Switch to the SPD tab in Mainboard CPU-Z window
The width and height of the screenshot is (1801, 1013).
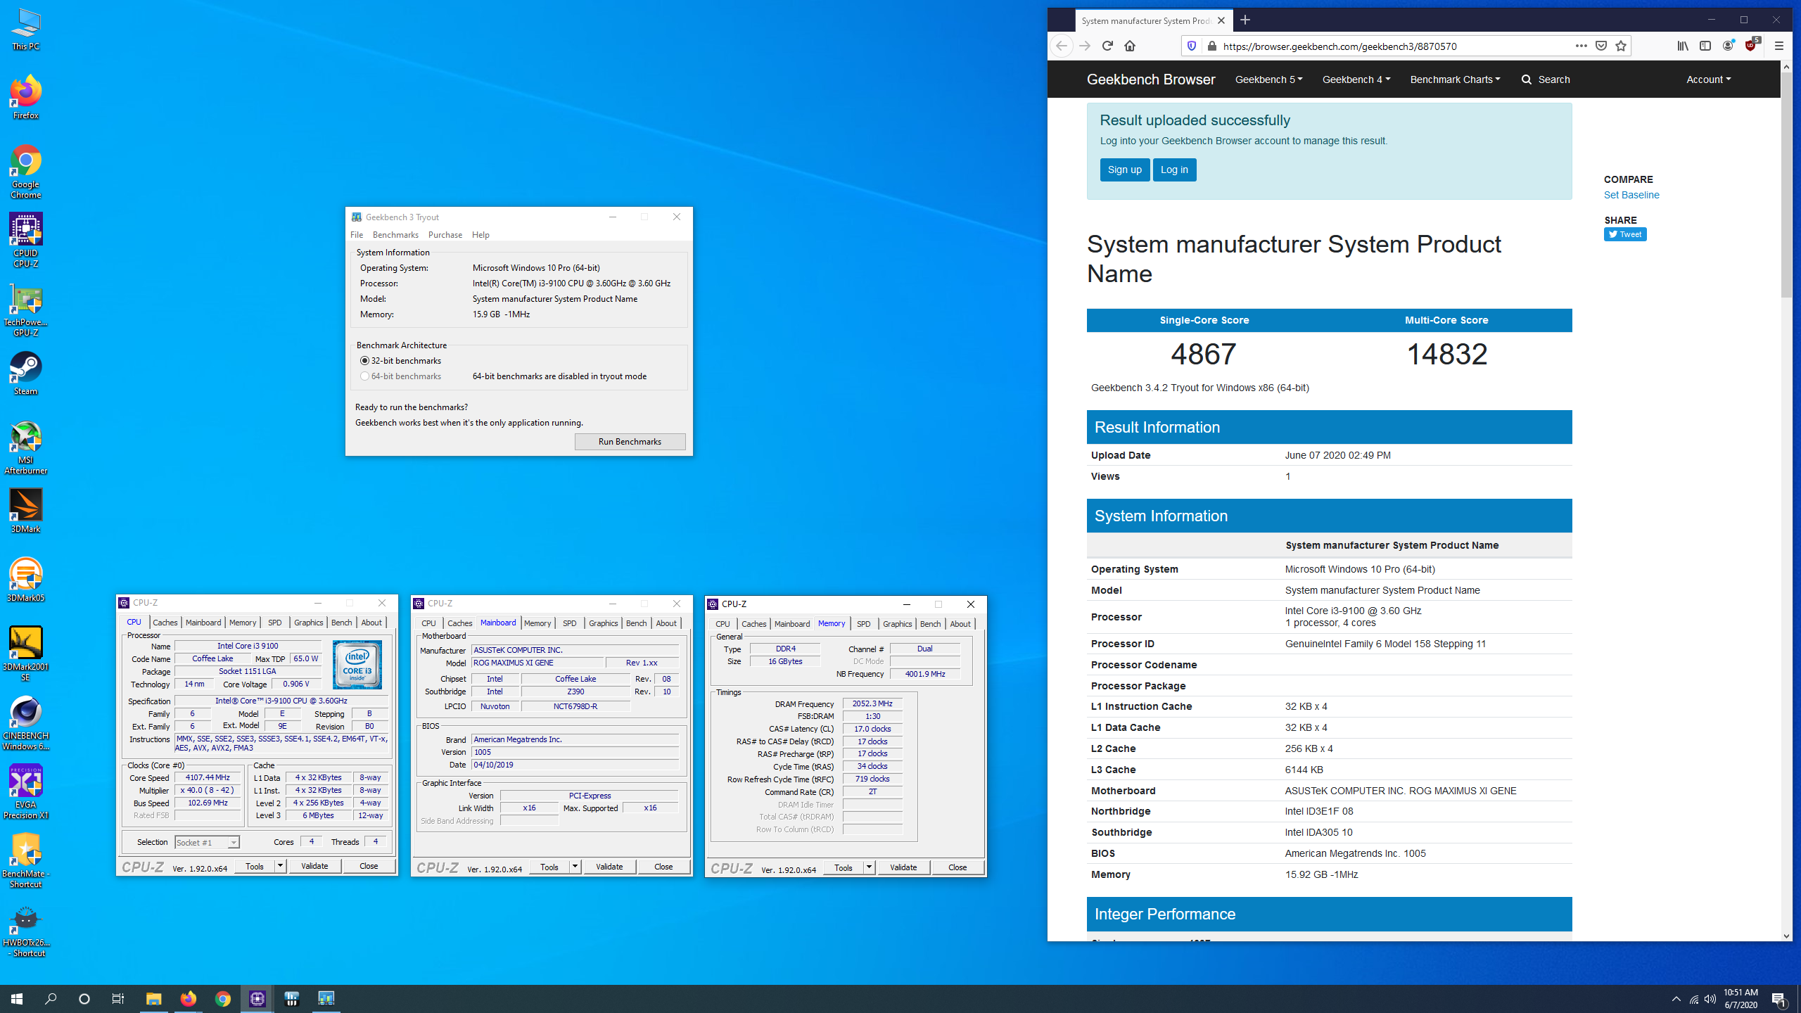570,623
